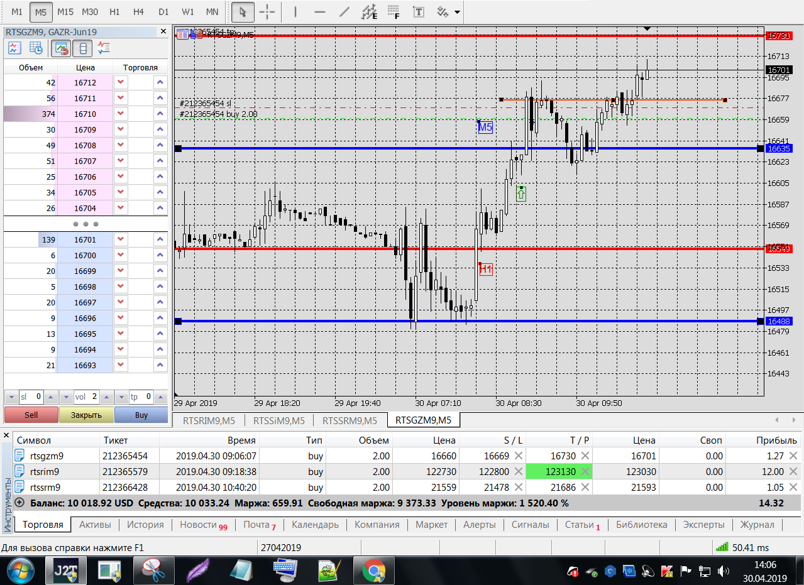Click the checklist settings icon in depth of market

[104, 48]
